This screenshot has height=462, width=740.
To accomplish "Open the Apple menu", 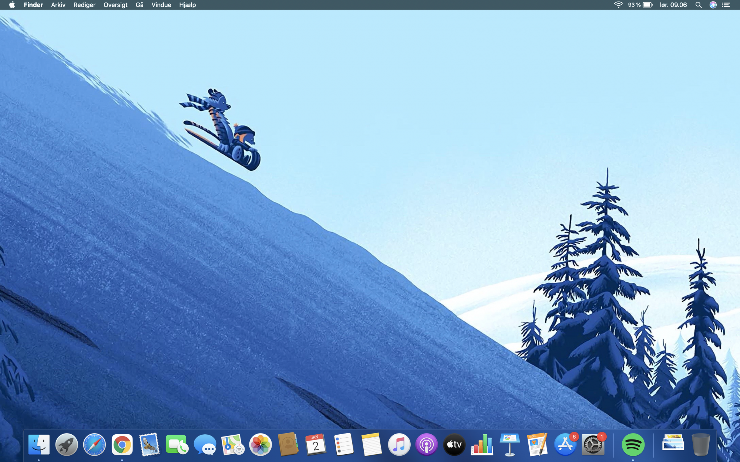I will 12,5.
